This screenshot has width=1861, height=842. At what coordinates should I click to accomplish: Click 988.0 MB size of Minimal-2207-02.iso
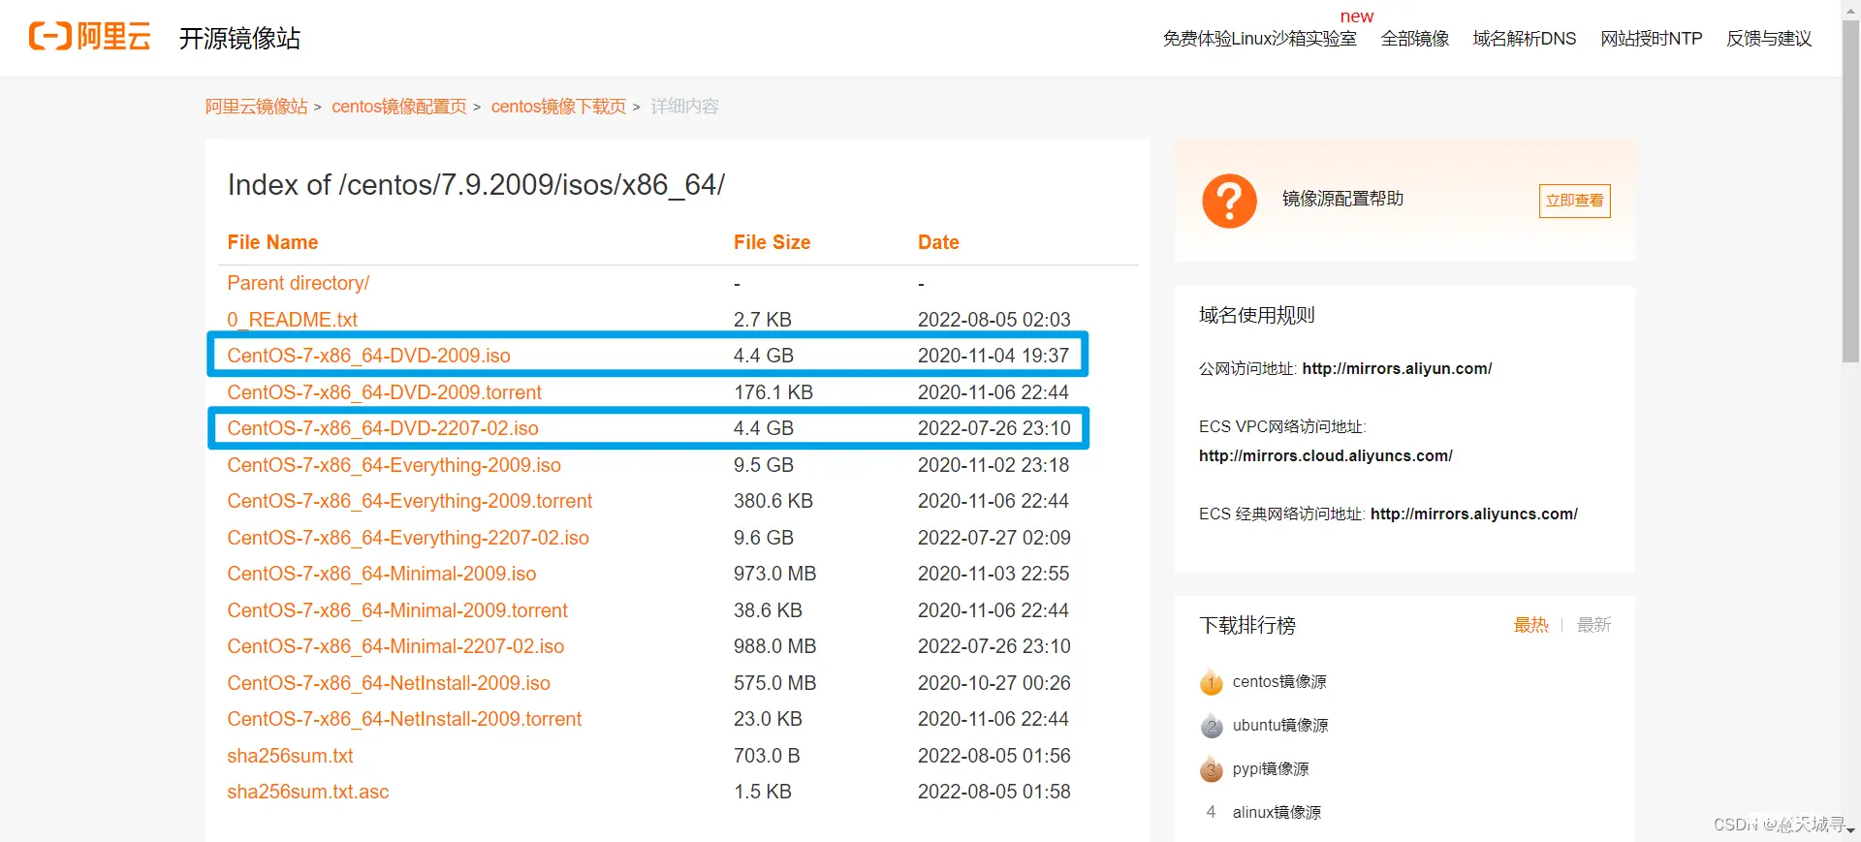(x=774, y=646)
